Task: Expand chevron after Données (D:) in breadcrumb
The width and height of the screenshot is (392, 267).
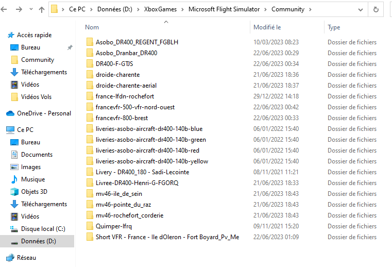Action: 138,9
